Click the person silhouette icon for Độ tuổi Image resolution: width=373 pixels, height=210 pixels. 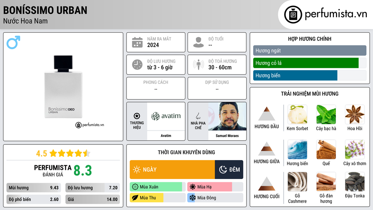click(199, 42)
